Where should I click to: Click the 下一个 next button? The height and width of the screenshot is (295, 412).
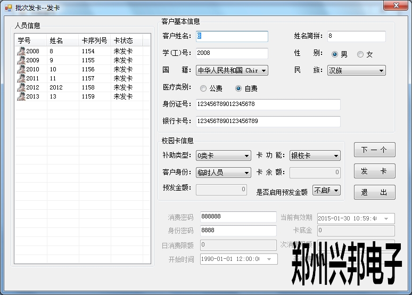374,150
